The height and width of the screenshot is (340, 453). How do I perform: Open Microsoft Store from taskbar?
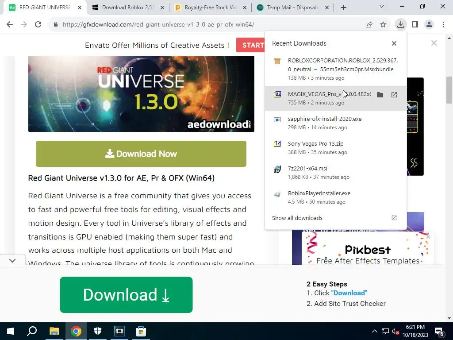coord(141,331)
